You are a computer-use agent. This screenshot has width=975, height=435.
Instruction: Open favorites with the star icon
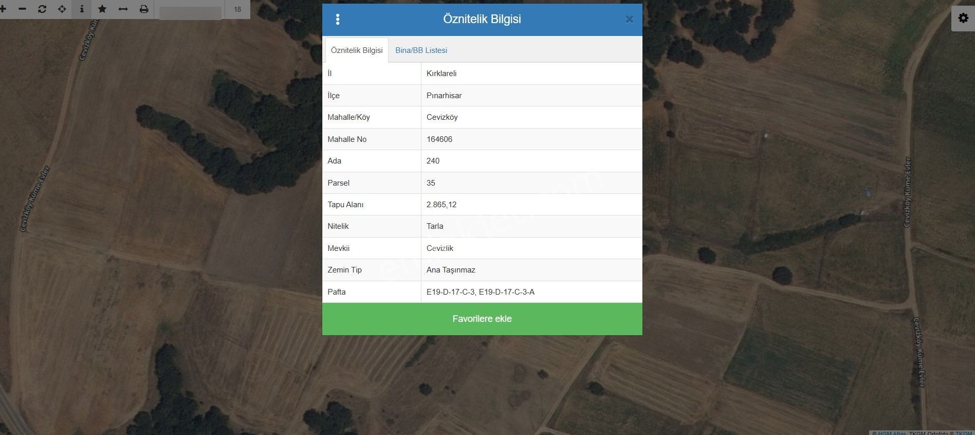(x=102, y=9)
